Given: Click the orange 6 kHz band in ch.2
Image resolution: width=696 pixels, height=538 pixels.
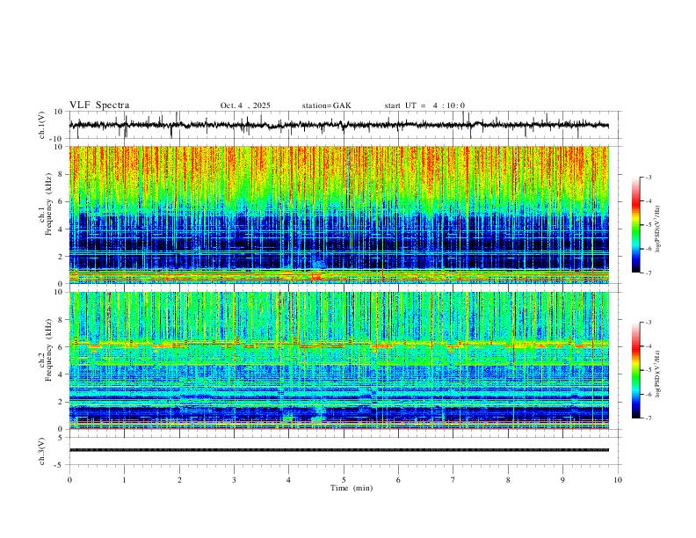Looking at the screenshot, I should 338,344.
